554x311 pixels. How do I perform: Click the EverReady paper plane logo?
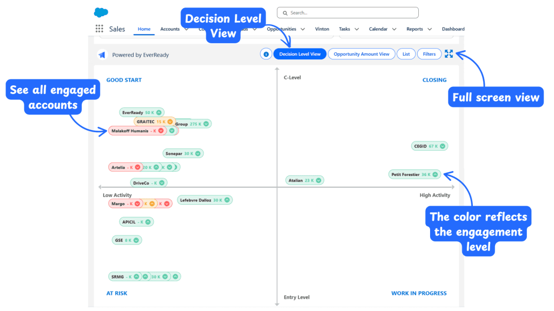pos(102,55)
